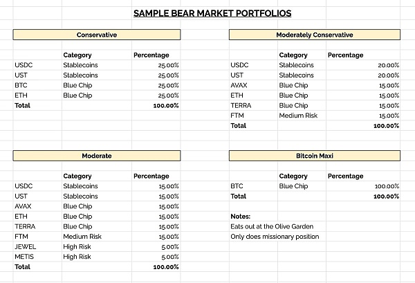The height and width of the screenshot is (283, 415).
Task: Select the Total label in Moderate table
Action: 22,266
